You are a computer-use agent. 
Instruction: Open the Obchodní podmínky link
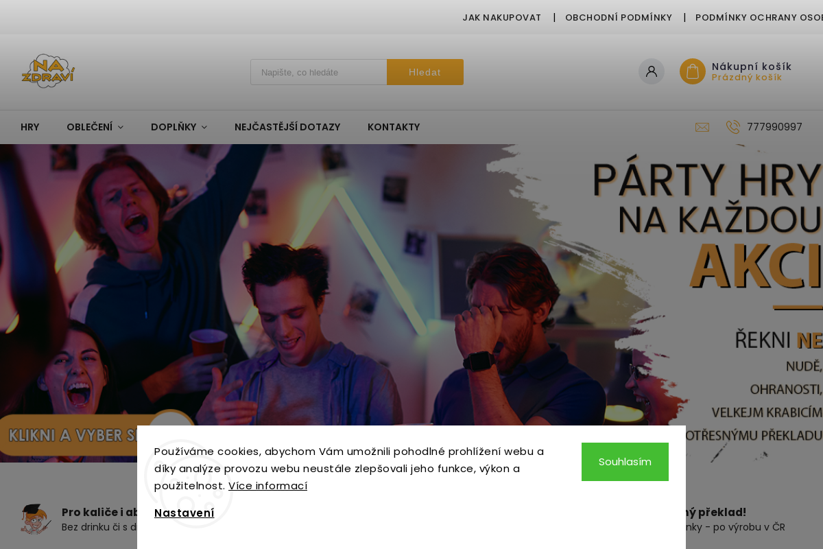click(619, 17)
